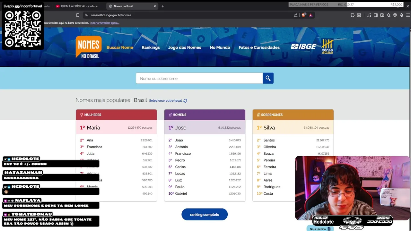This screenshot has width=411, height=231.
Task: Click the ranking completo button
Action: (205, 214)
